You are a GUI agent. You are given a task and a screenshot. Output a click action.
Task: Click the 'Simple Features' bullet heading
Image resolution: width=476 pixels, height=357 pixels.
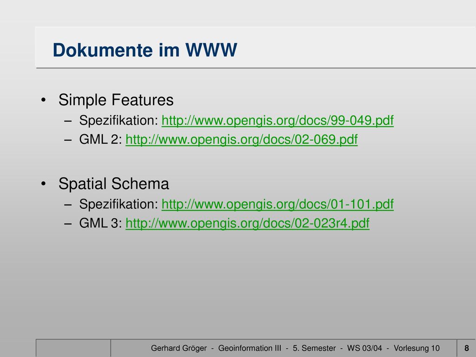(116, 100)
